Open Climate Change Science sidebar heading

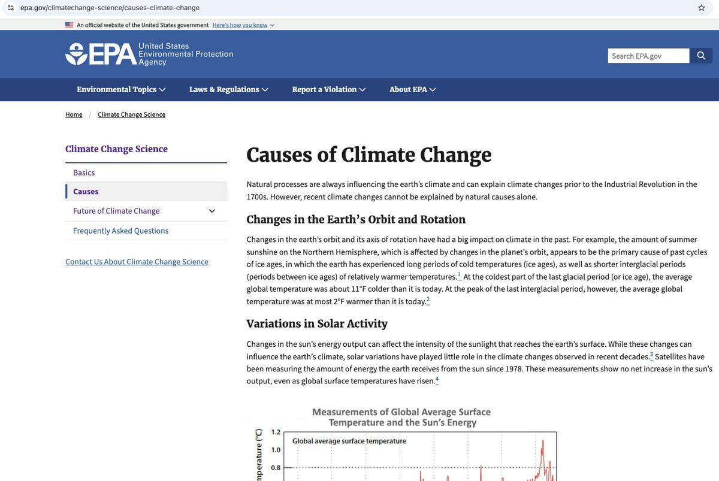116,149
